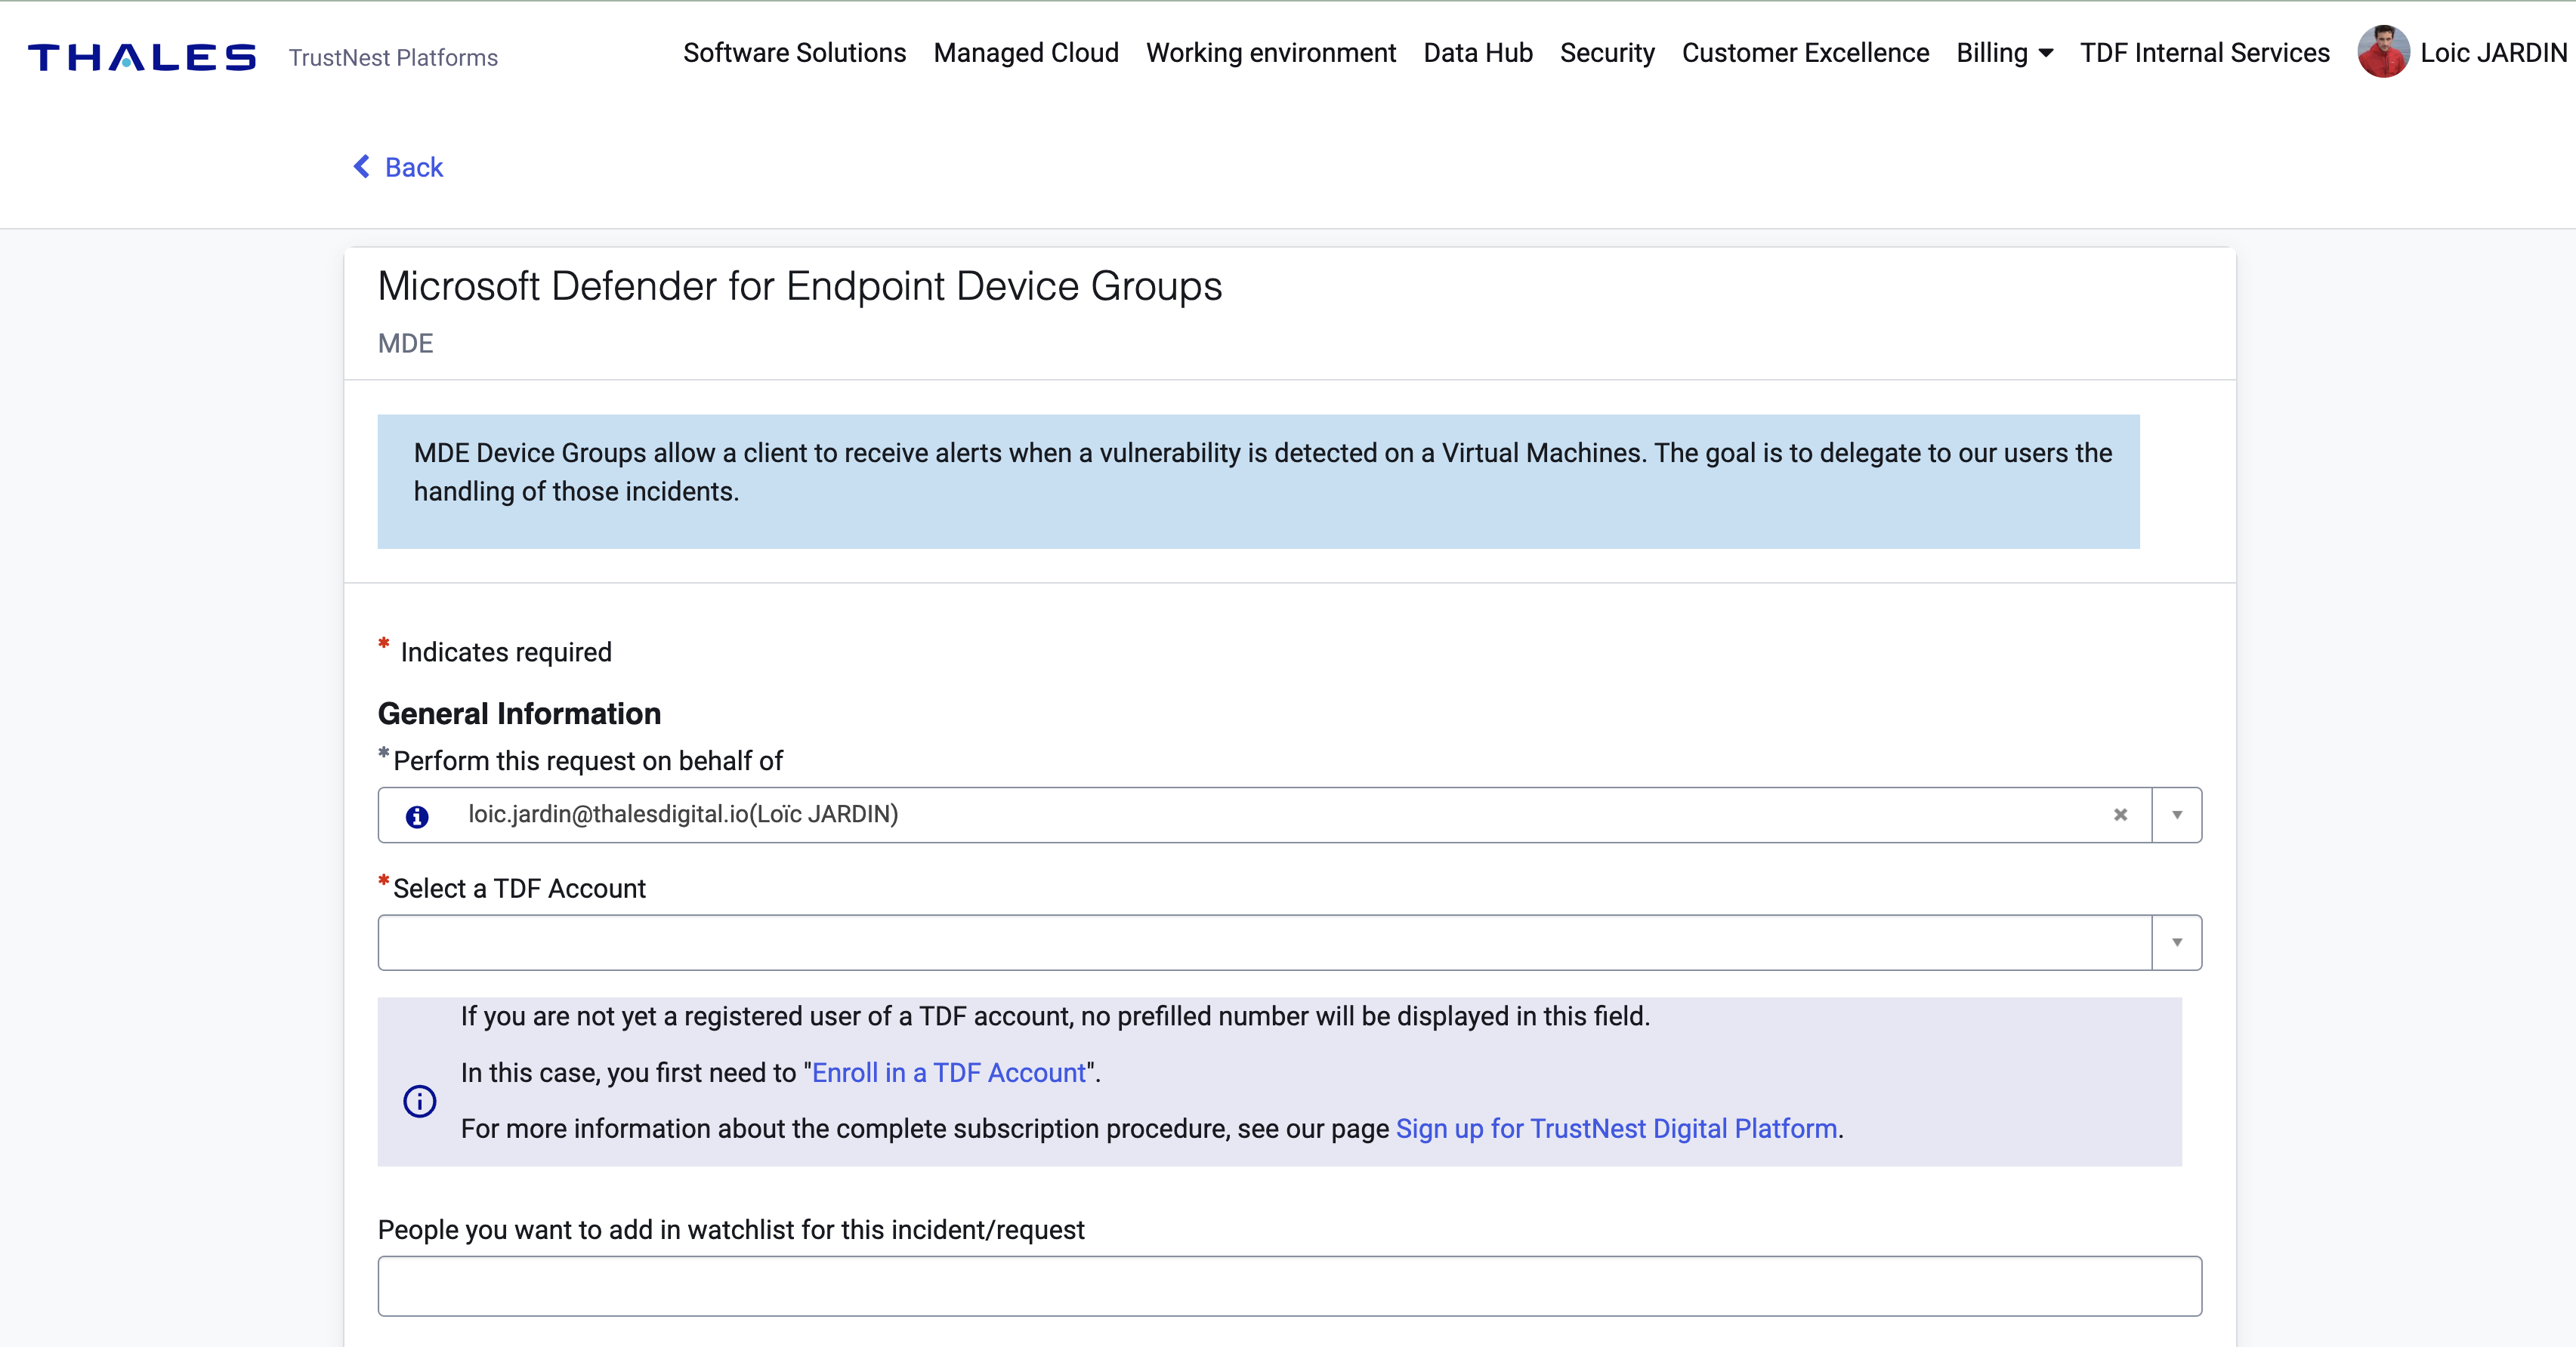Open Customer Excellence menu

(1805, 53)
